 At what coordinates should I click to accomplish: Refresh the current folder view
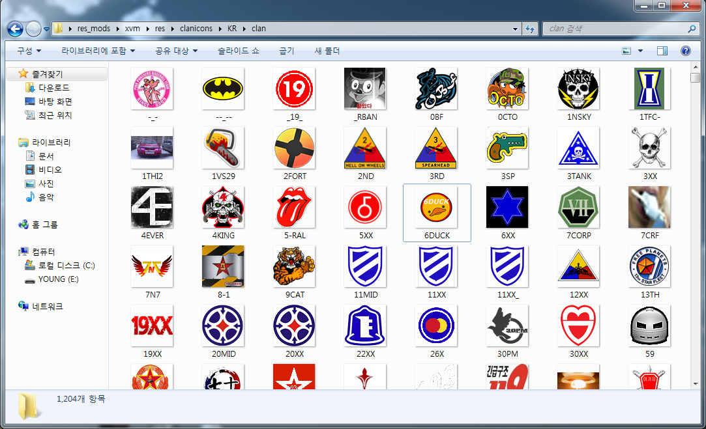click(530, 29)
